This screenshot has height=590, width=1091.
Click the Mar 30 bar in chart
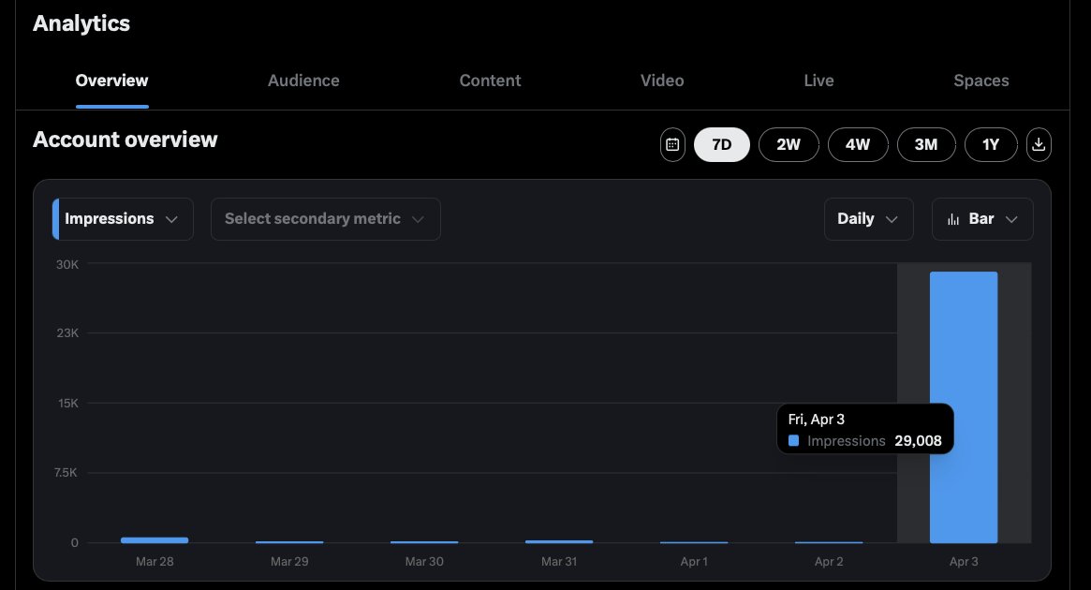point(424,542)
